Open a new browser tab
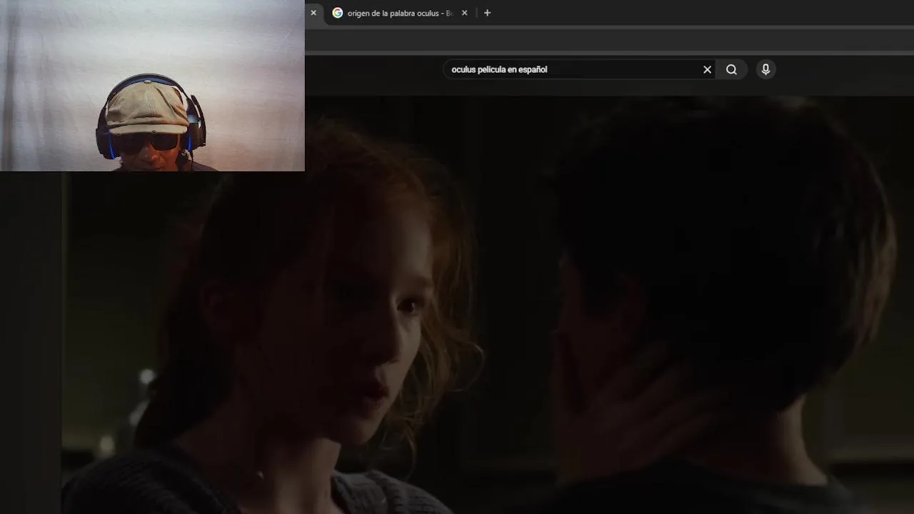914x514 pixels. [487, 13]
